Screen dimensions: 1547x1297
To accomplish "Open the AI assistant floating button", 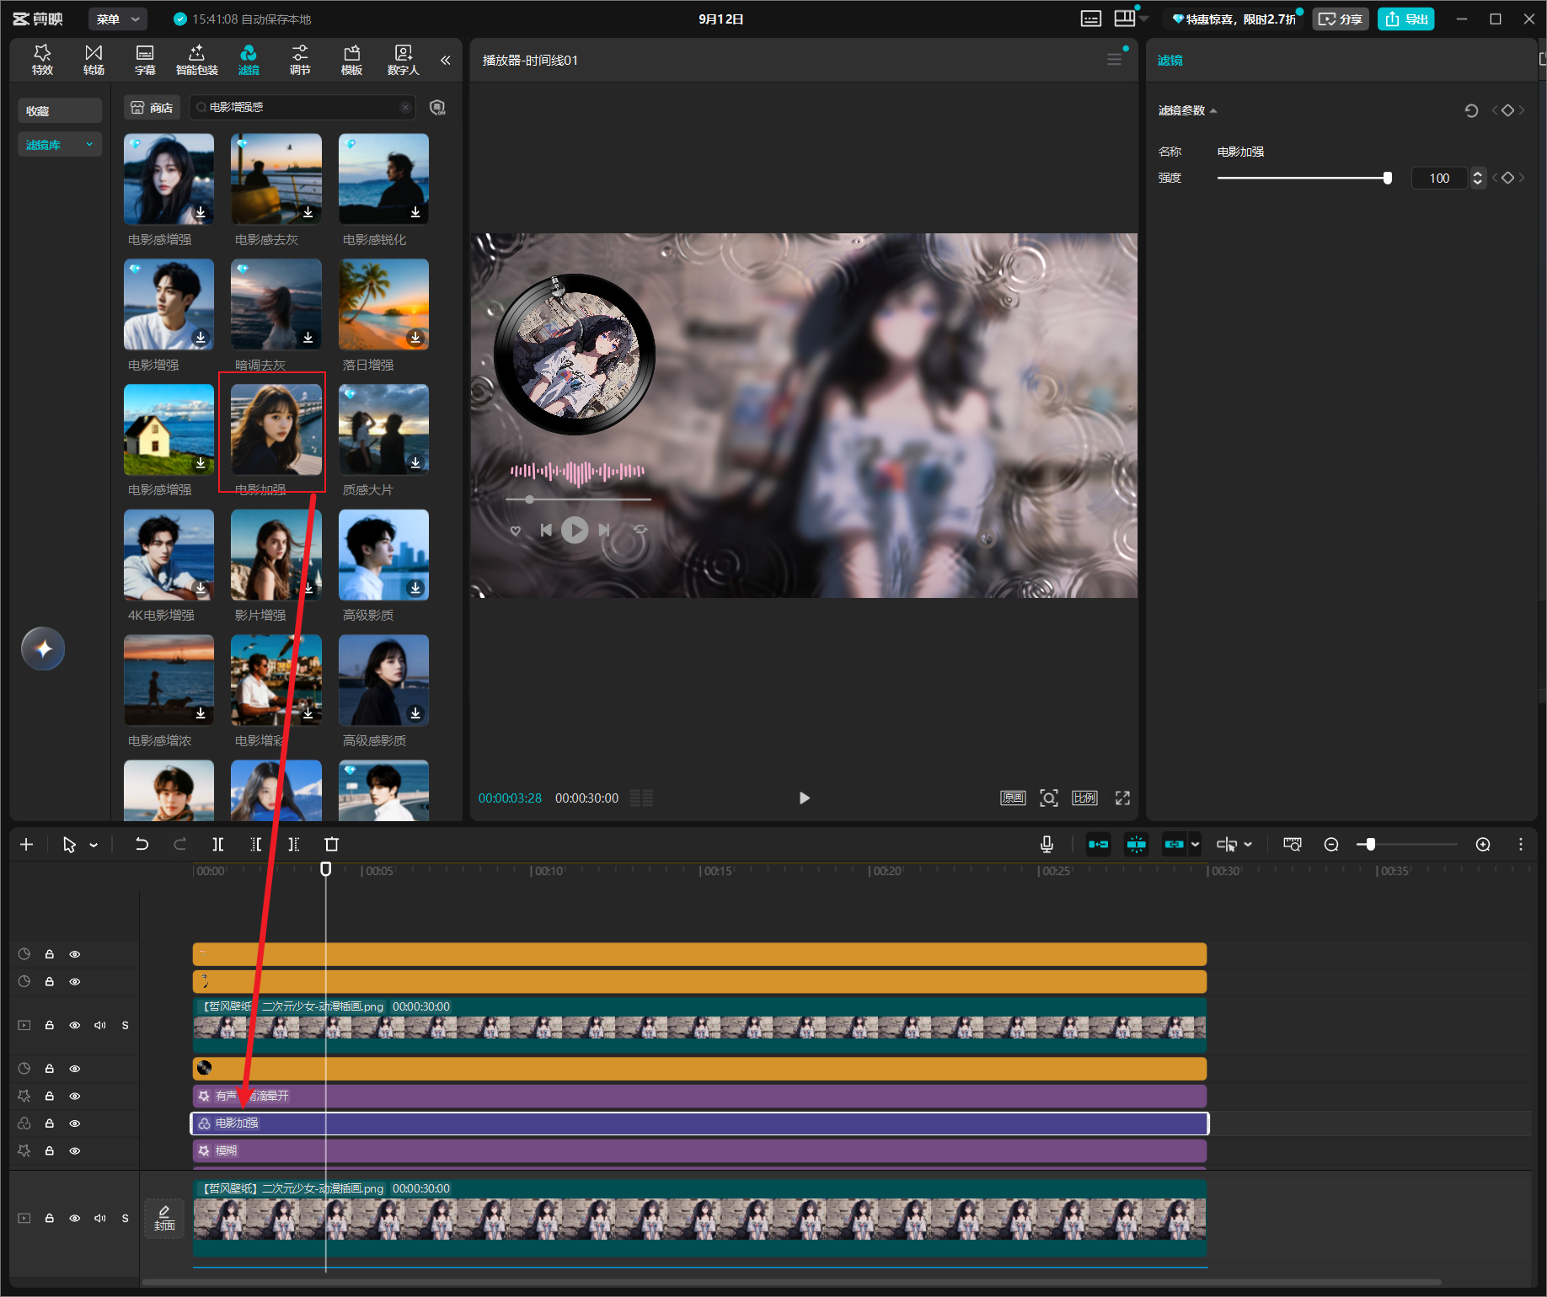I will 43,648.
